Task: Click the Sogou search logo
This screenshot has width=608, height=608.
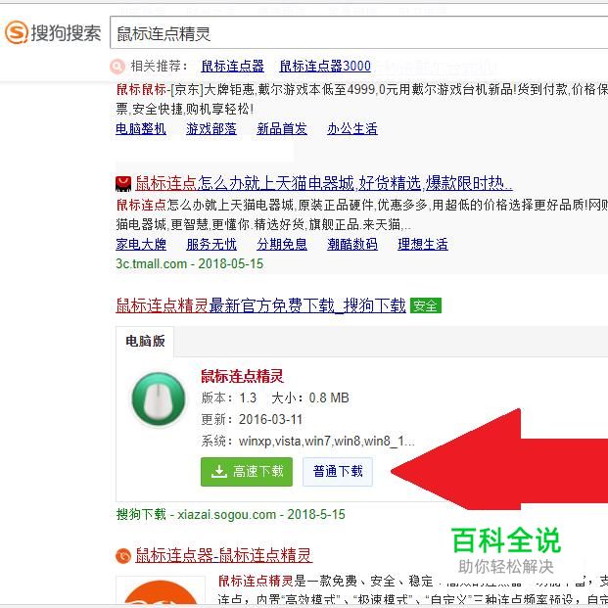Action: [x=53, y=32]
